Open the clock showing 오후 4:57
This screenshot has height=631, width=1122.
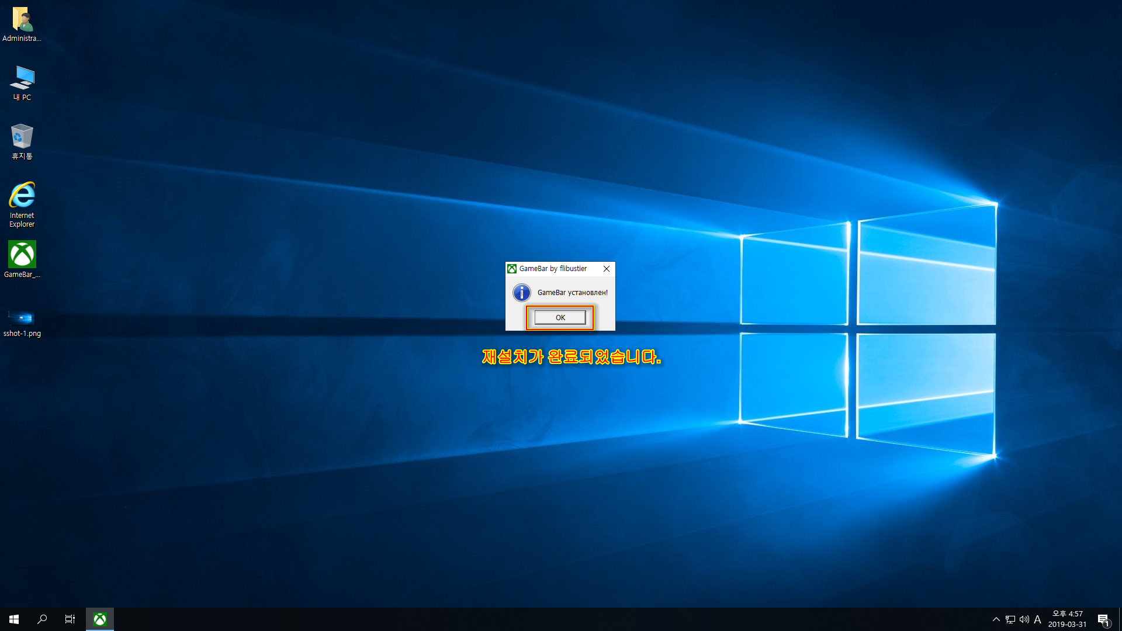[1067, 619]
